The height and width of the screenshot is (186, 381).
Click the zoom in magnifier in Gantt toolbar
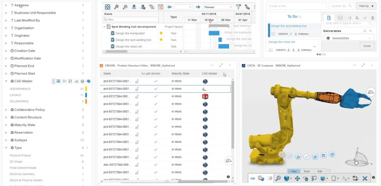(x=116, y=7)
